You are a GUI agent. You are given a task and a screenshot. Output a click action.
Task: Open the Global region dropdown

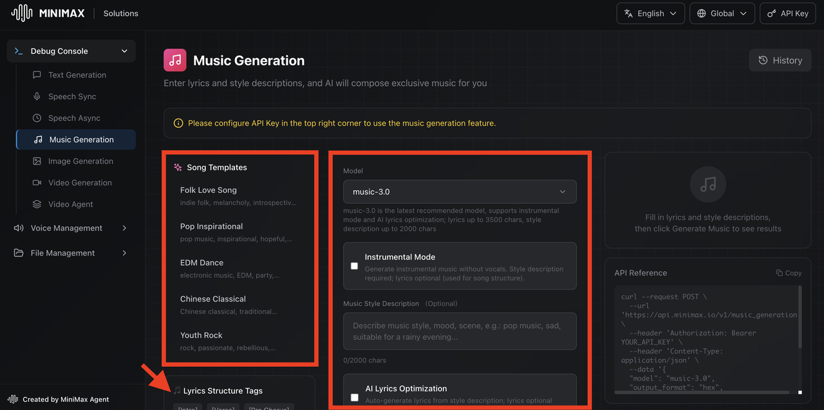(722, 13)
